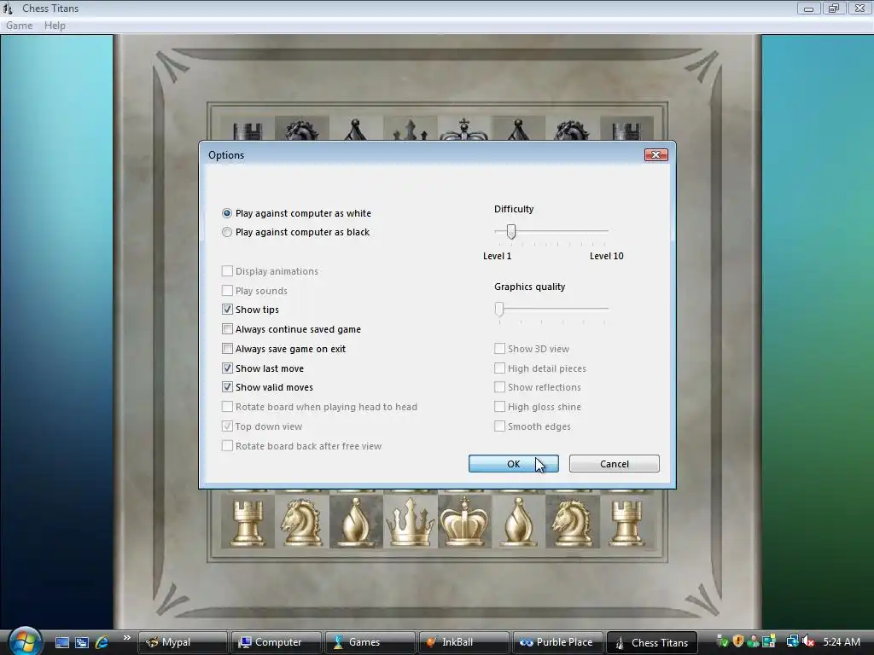The height and width of the screenshot is (655, 874).
Task: Click the muted volume tray icon
Action: coord(807,641)
